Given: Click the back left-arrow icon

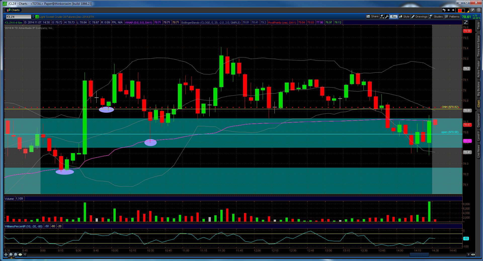Looking at the screenshot, I should pos(449,10).
